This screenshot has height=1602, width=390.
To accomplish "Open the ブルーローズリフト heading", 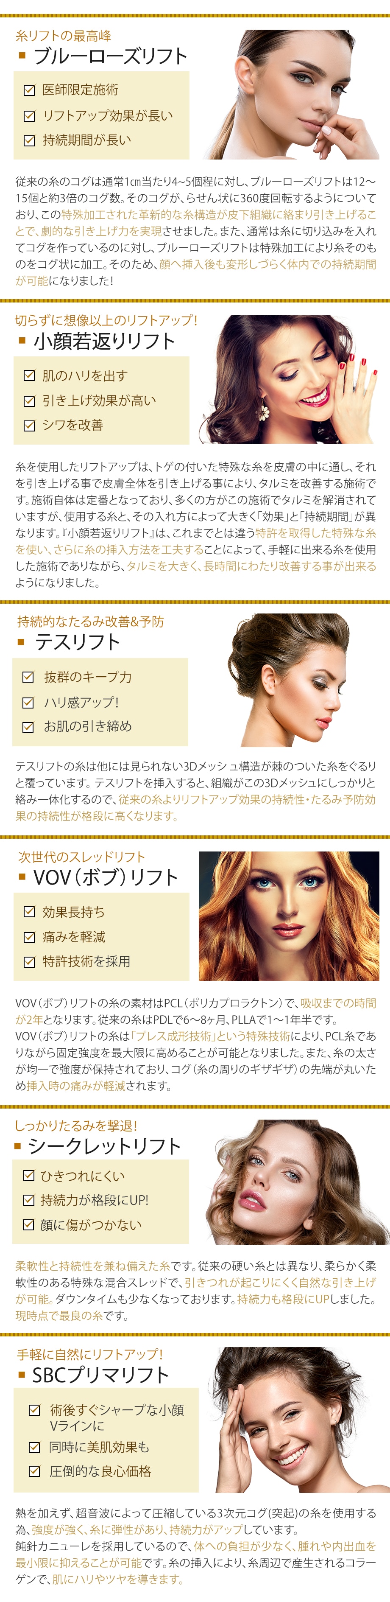I will tap(110, 56).
